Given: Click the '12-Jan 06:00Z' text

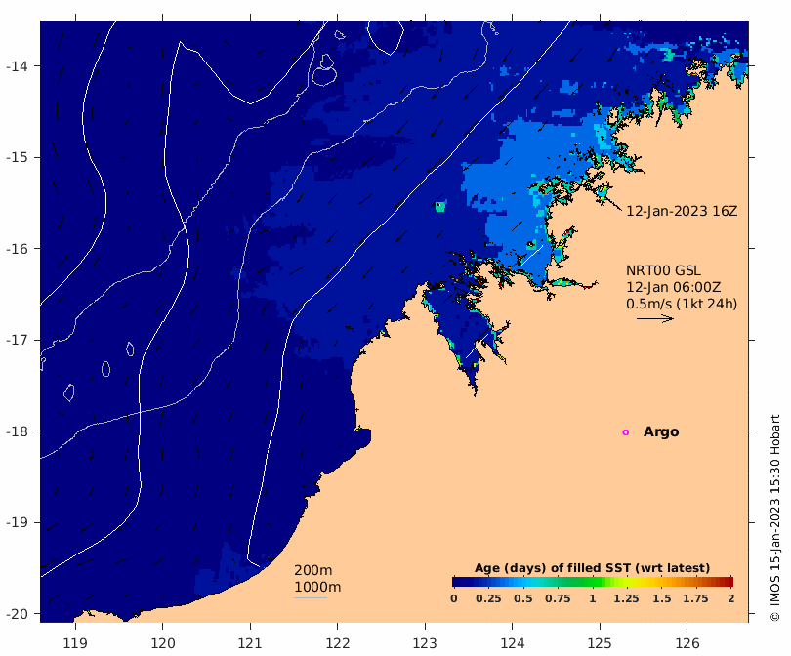Looking at the screenshot, I should point(674,287).
